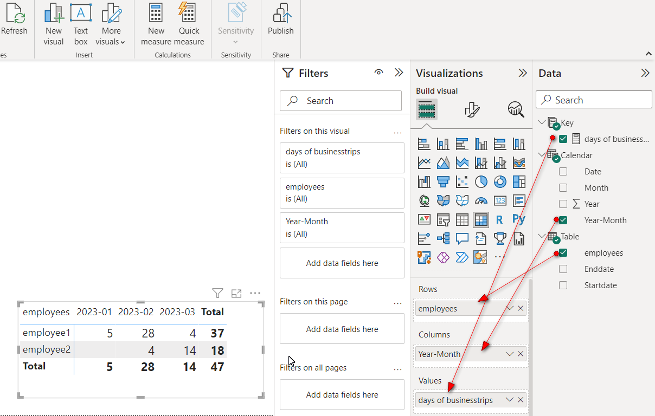Check the Enddate field checkbox
The width and height of the screenshot is (655, 416).
click(563, 269)
